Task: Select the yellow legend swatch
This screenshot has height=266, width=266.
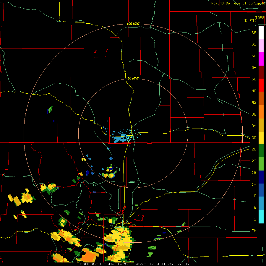Action: click(x=261, y=138)
